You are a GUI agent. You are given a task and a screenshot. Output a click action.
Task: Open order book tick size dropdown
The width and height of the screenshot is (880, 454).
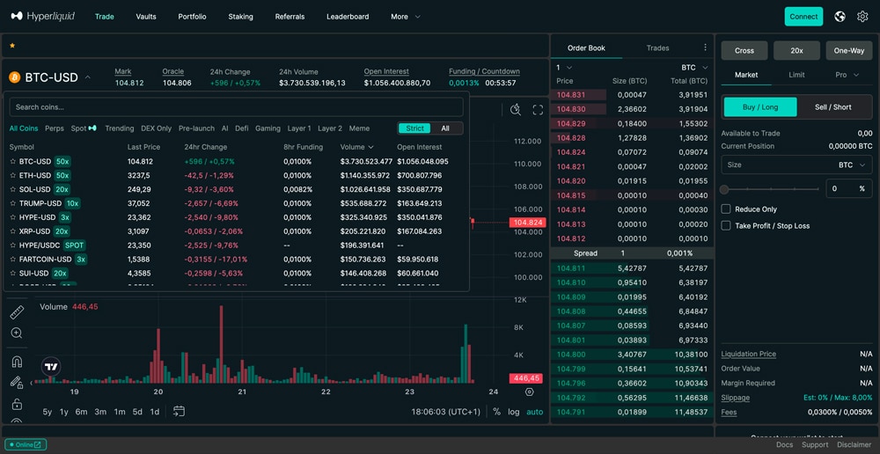point(564,68)
